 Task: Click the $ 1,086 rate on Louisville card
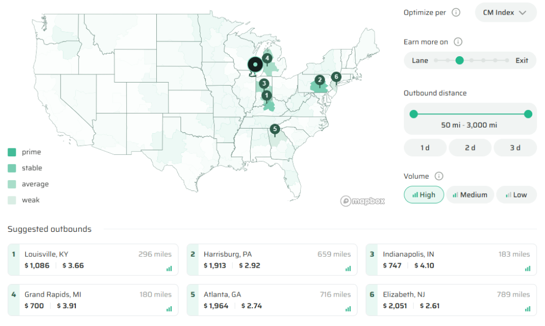click(x=37, y=265)
